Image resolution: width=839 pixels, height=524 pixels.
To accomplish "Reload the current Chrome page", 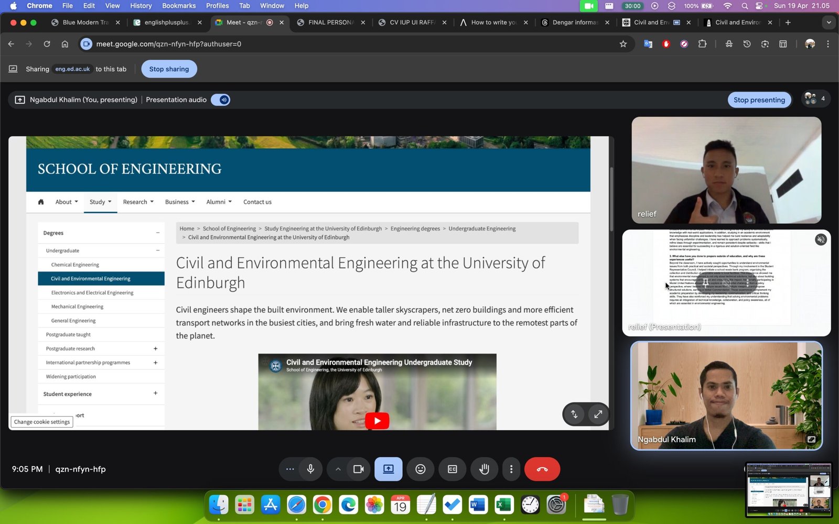I will pos(47,44).
